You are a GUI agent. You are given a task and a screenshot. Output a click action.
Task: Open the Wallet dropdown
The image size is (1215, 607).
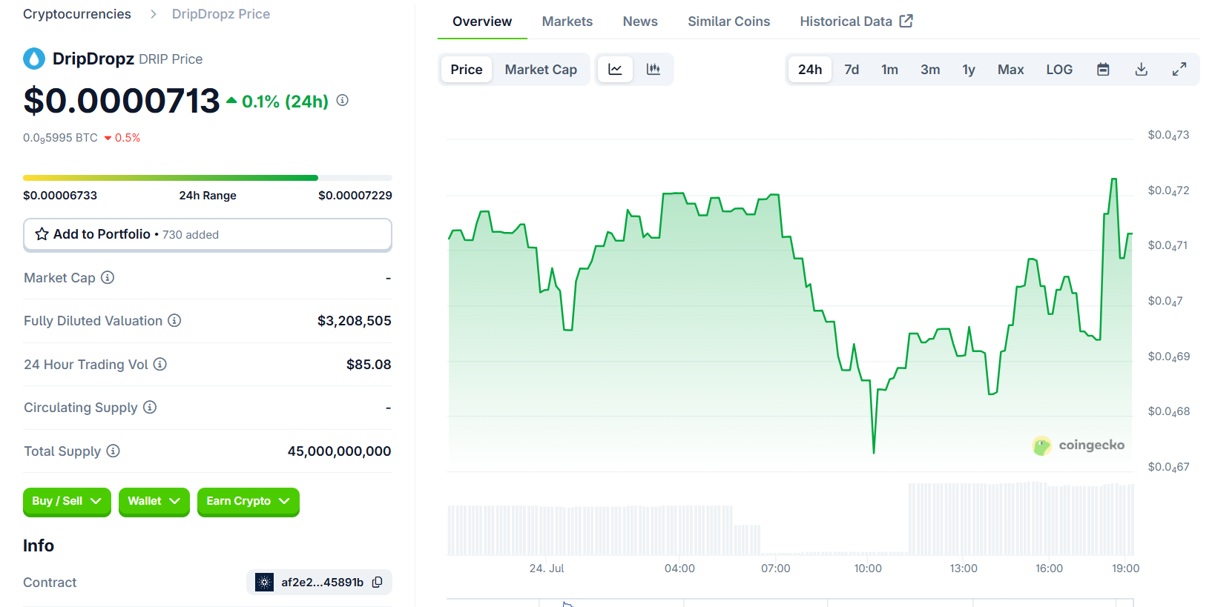[x=154, y=501]
